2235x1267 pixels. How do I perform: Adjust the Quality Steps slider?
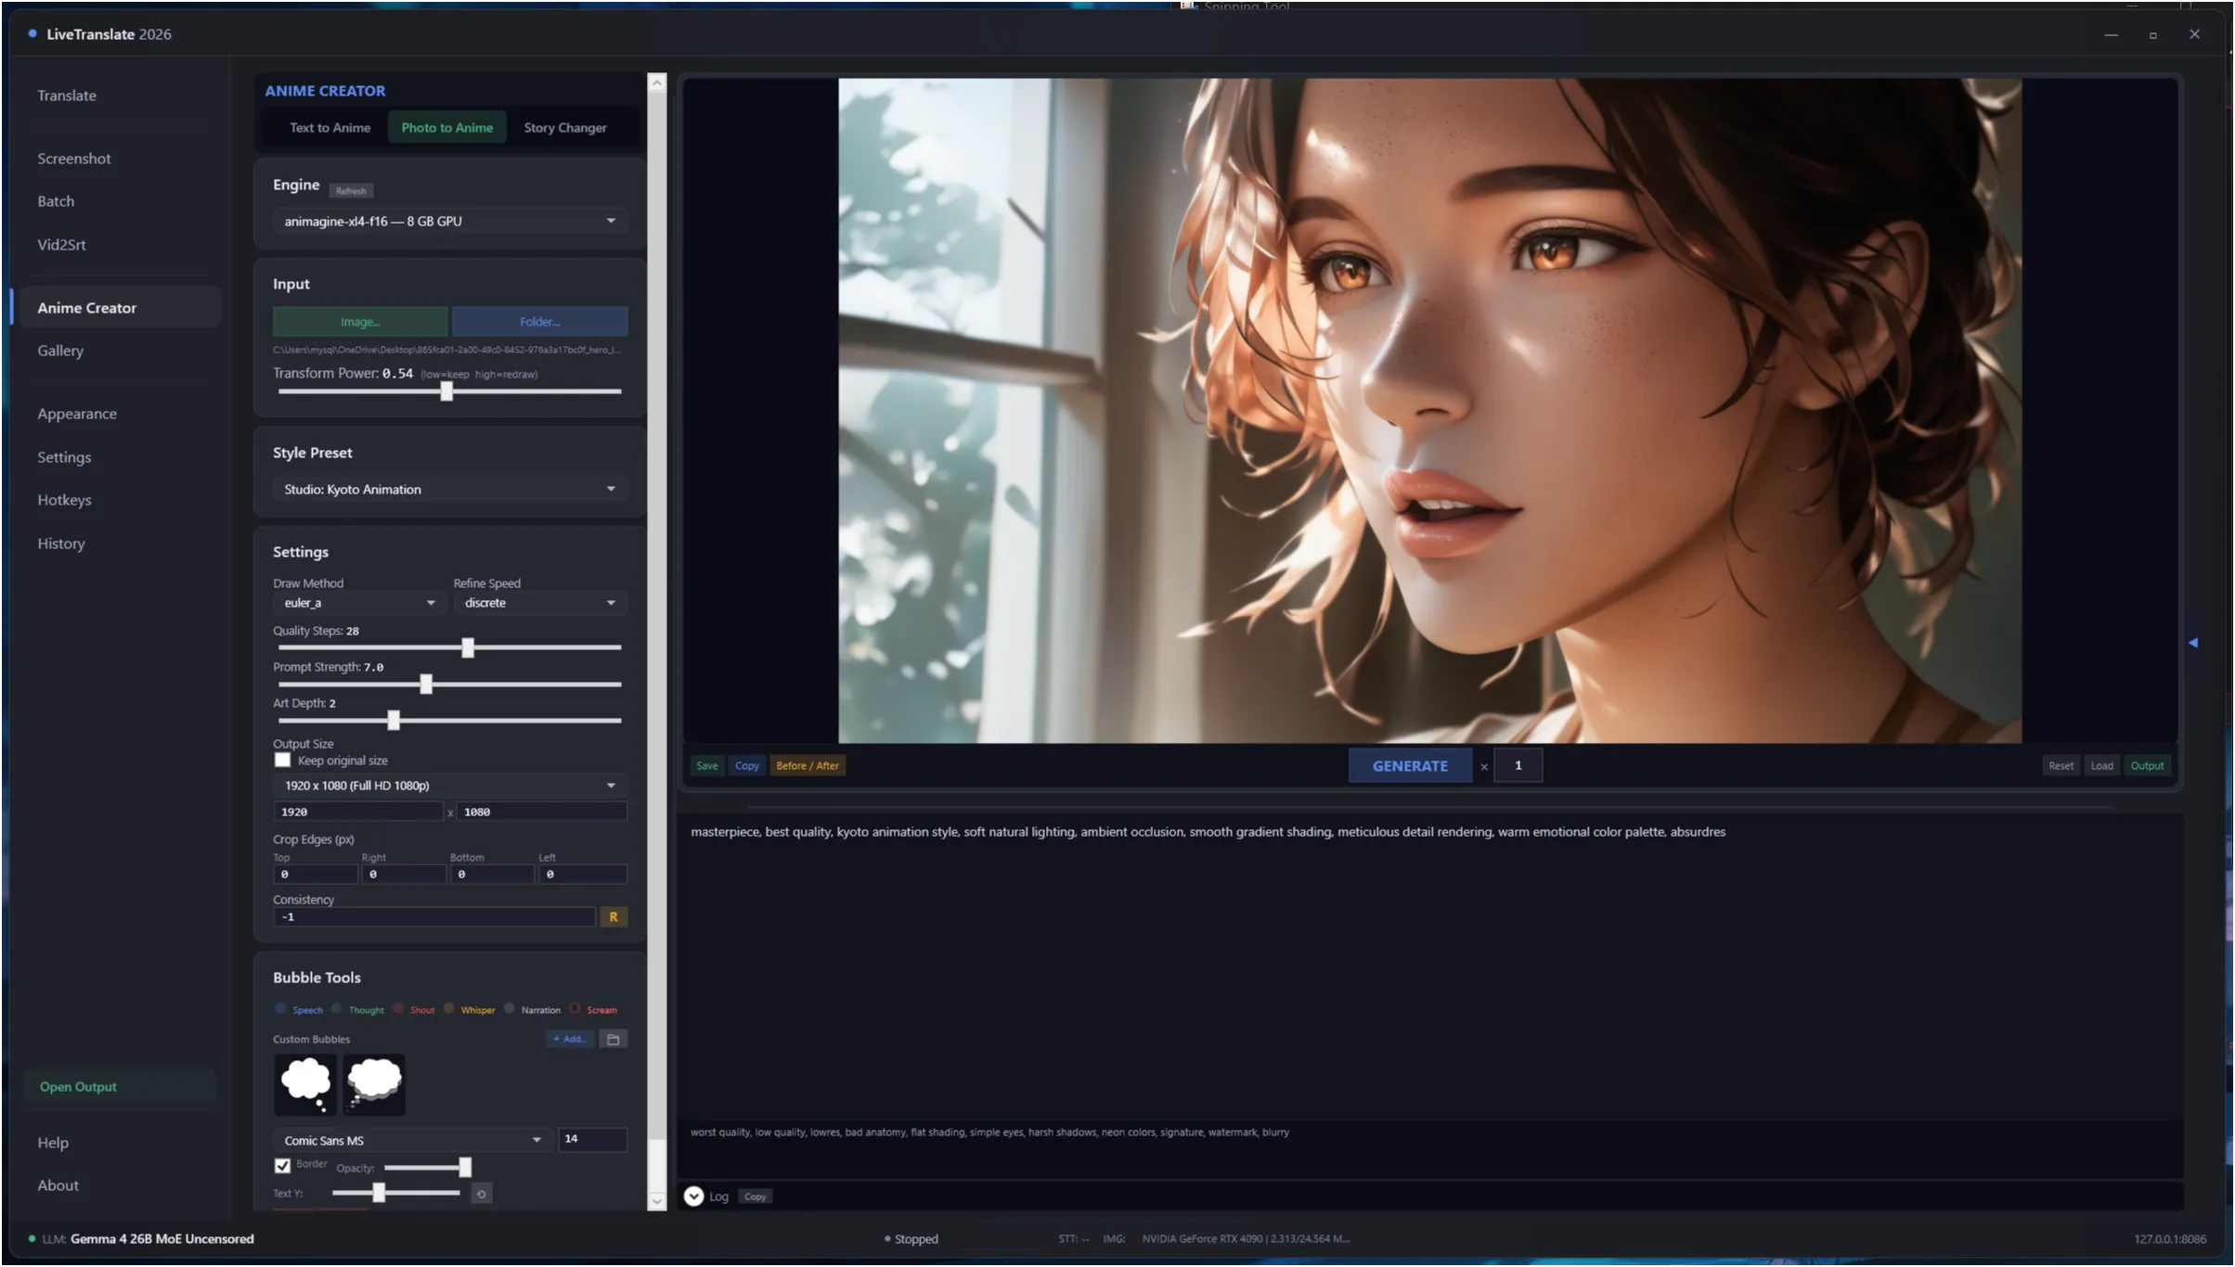(449, 647)
